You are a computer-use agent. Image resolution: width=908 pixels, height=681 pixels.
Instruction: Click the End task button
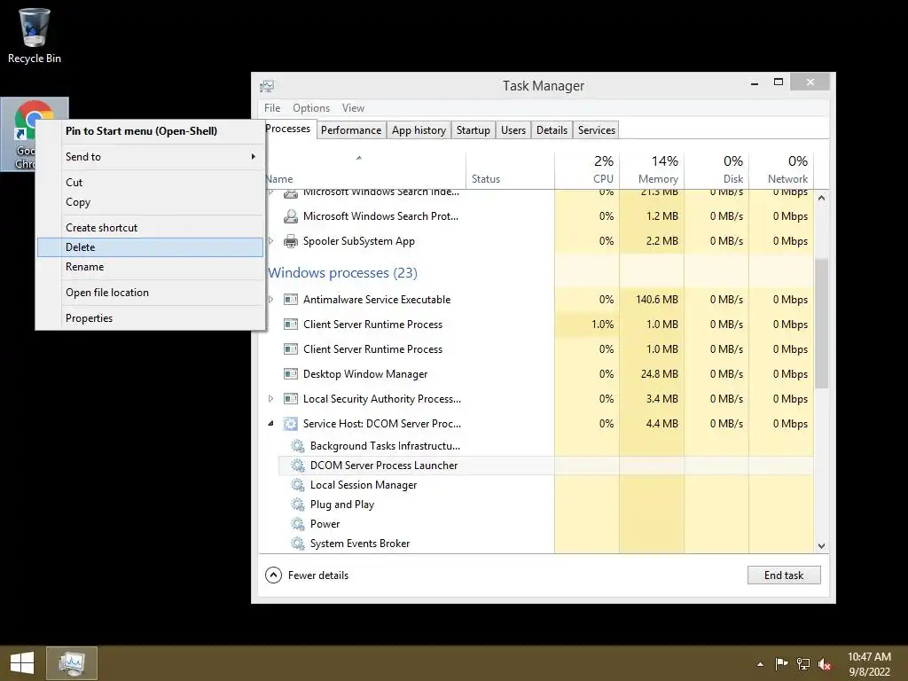click(x=784, y=575)
